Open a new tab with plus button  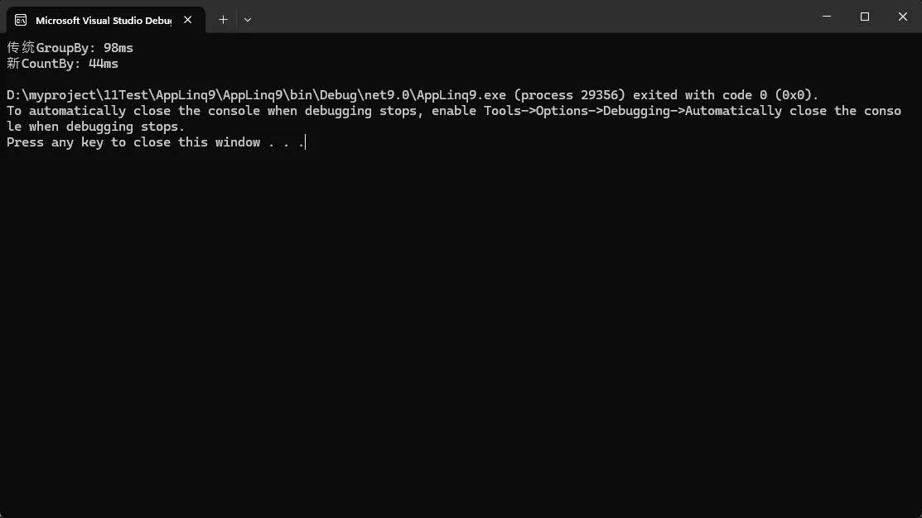click(x=223, y=19)
